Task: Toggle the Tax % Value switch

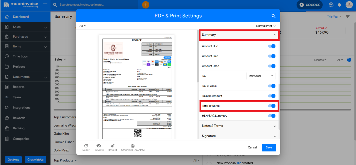Action: (272, 86)
